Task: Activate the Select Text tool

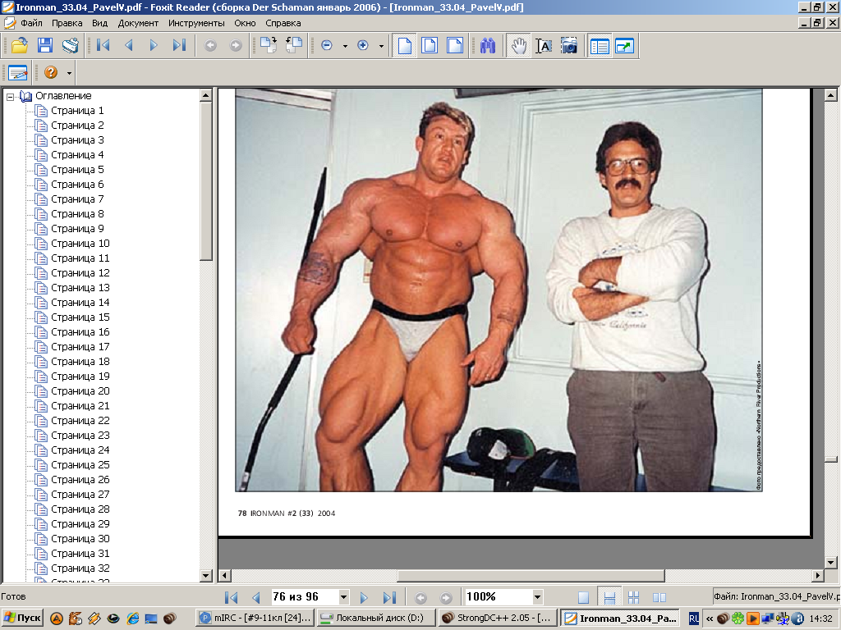Action: click(543, 46)
